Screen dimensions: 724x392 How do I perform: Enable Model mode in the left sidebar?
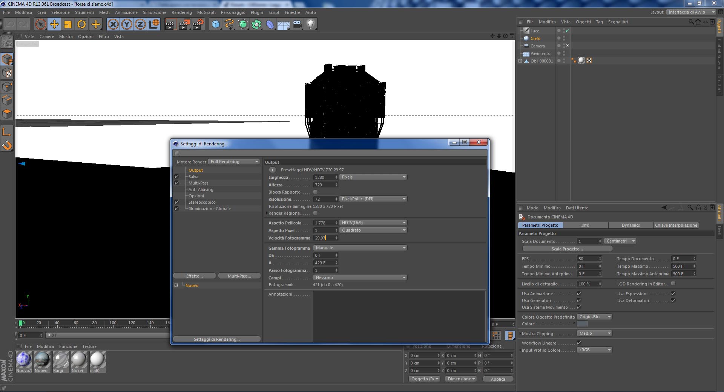(7, 59)
